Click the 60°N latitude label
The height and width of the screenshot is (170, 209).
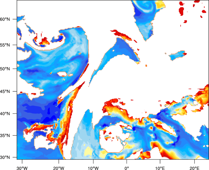click(5, 19)
